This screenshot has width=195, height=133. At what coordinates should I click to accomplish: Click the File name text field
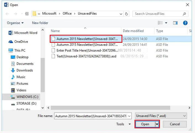[91, 116]
